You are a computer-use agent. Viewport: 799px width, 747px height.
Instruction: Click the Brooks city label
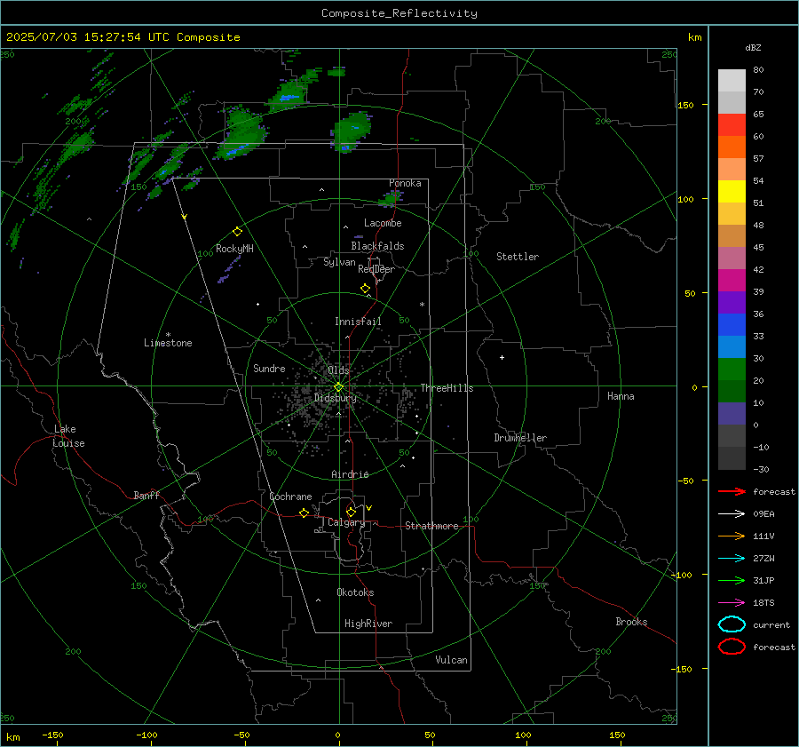(x=631, y=622)
